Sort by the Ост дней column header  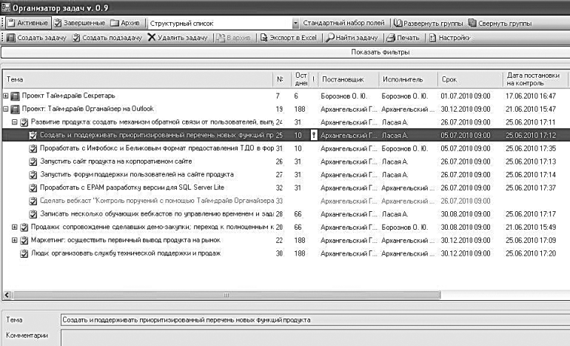pos(301,79)
